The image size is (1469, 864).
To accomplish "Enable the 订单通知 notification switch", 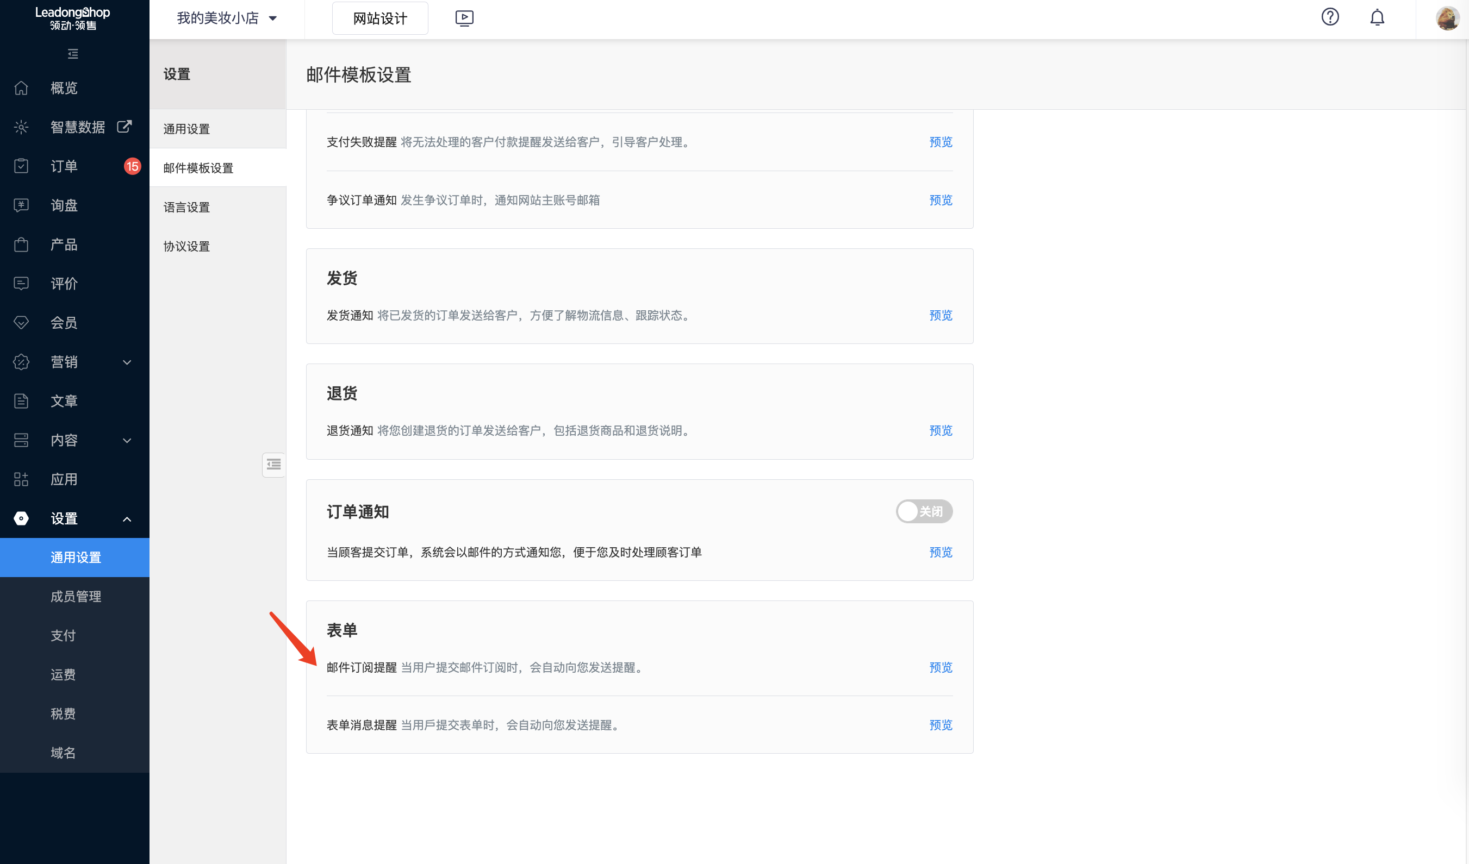I will (x=924, y=511).
